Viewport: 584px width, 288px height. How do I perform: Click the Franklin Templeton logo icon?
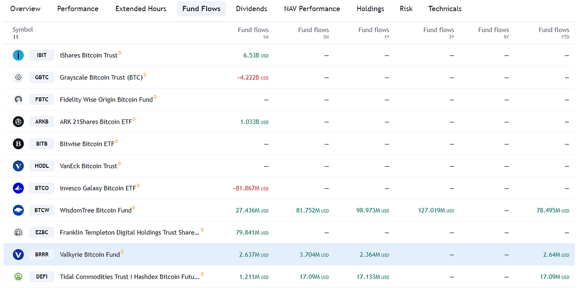point(18,233)
